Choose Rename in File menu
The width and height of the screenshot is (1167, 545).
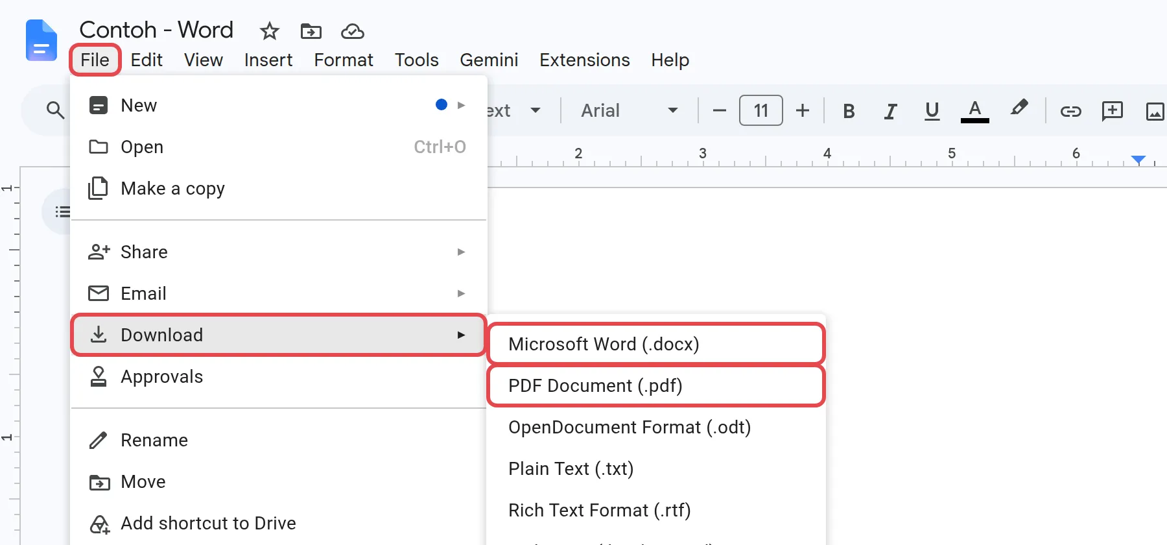point(278,440)
